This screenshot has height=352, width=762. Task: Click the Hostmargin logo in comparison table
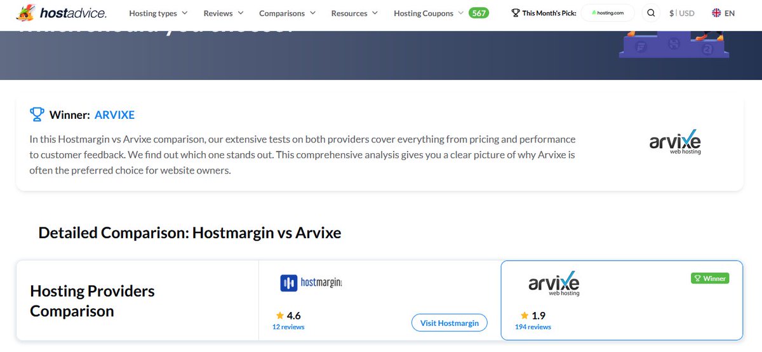(311, 283)
